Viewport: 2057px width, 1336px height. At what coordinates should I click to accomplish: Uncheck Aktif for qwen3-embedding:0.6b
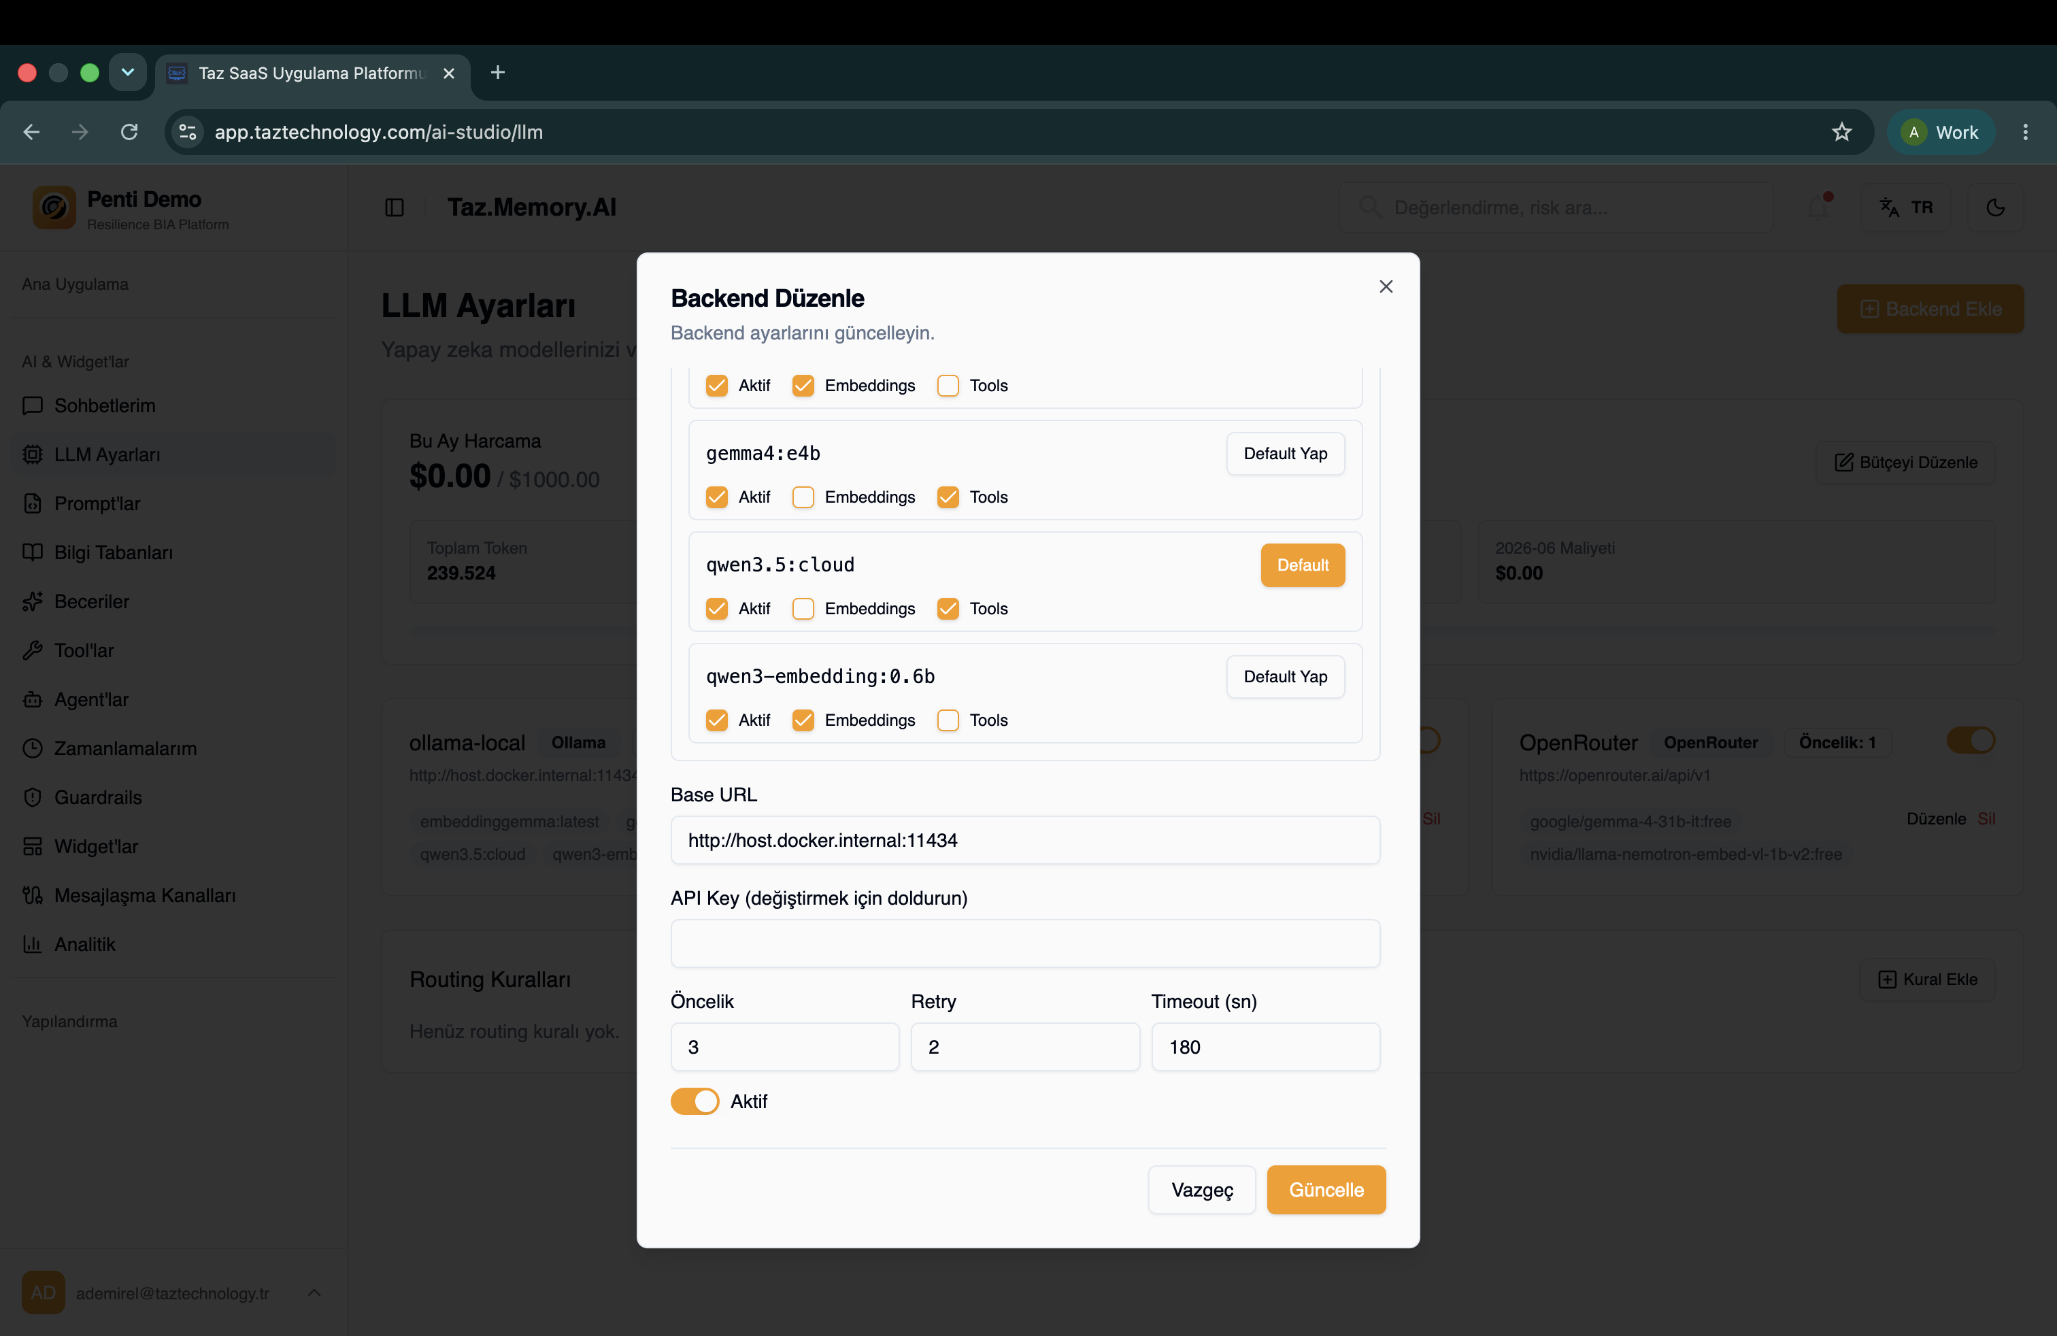tap(716, 720)
